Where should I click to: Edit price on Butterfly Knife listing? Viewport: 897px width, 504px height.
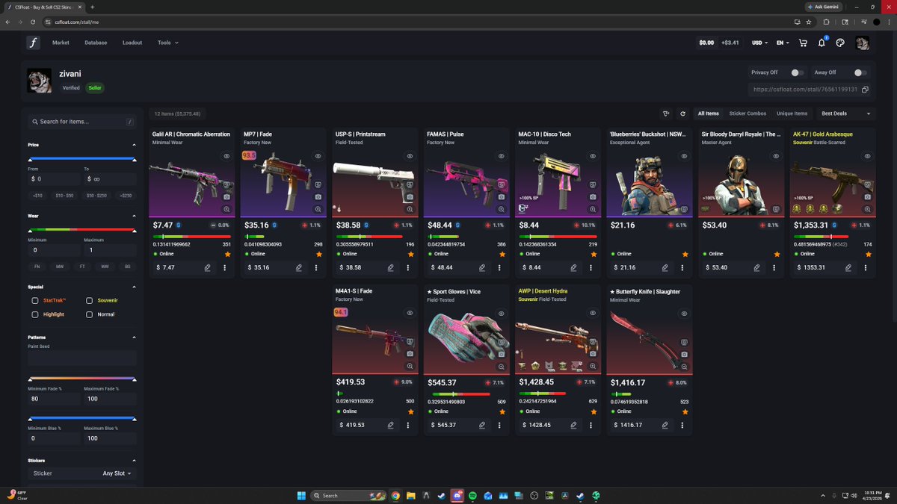(x=665, y=425)
